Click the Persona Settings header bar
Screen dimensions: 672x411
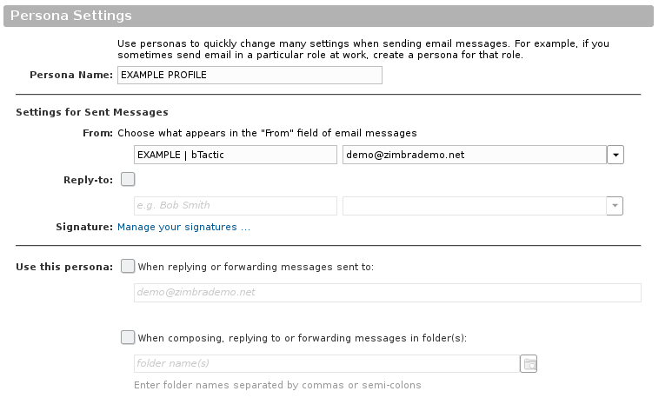click(329, 16)
